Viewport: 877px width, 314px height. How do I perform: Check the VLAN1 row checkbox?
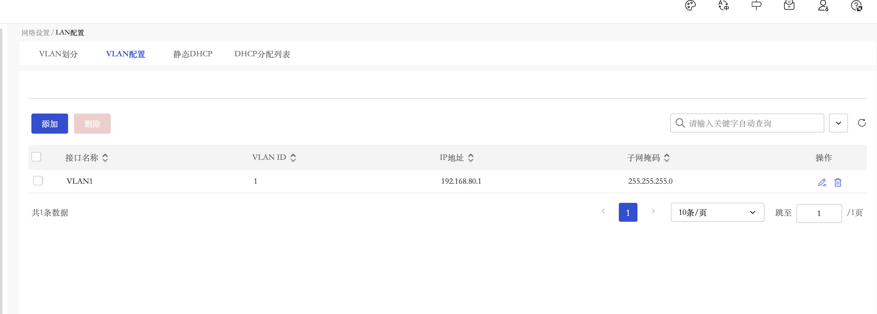coord(38,180)
